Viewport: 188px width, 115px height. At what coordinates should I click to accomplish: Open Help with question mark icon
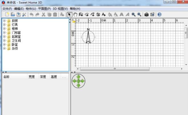point(159,14)
